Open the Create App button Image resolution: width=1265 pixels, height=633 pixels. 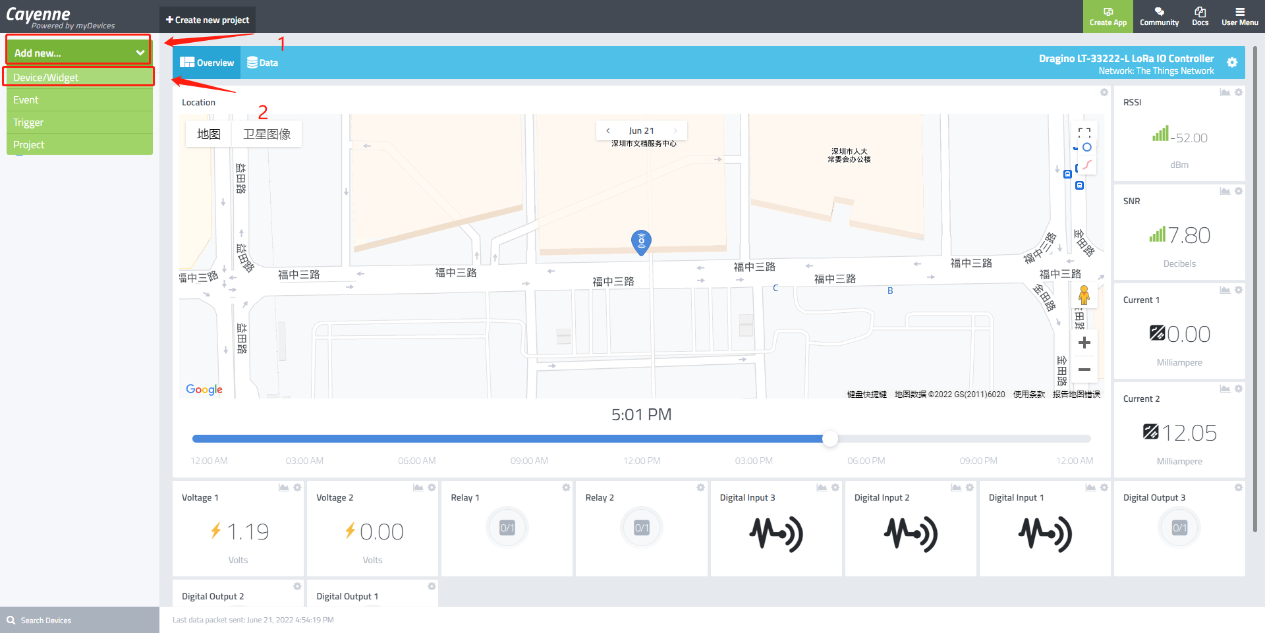click(1108, 16)
